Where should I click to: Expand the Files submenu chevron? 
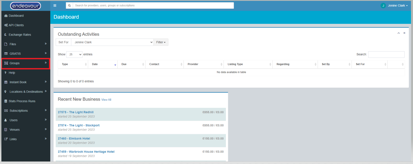[46, 44]
